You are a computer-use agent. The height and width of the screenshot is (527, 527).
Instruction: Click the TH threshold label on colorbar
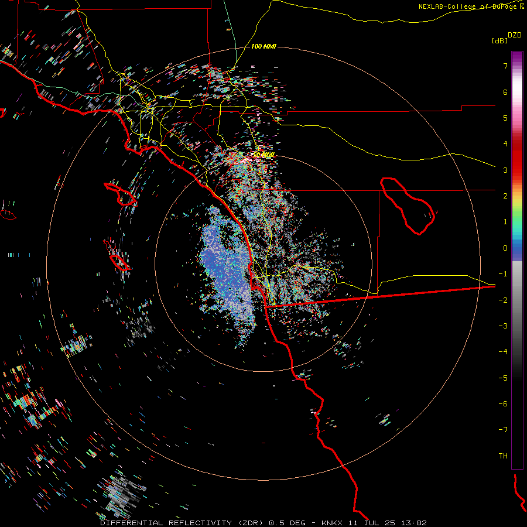point(503,456)
